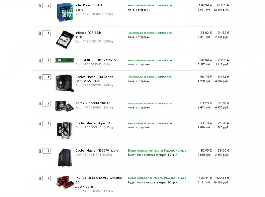This screenshot has height=197, width=265.
Task: Open Intel Core i5-6500 product image
Action: point(65,12)
